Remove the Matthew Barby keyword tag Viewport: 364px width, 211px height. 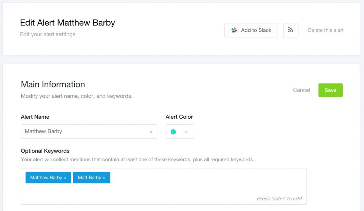65,178
